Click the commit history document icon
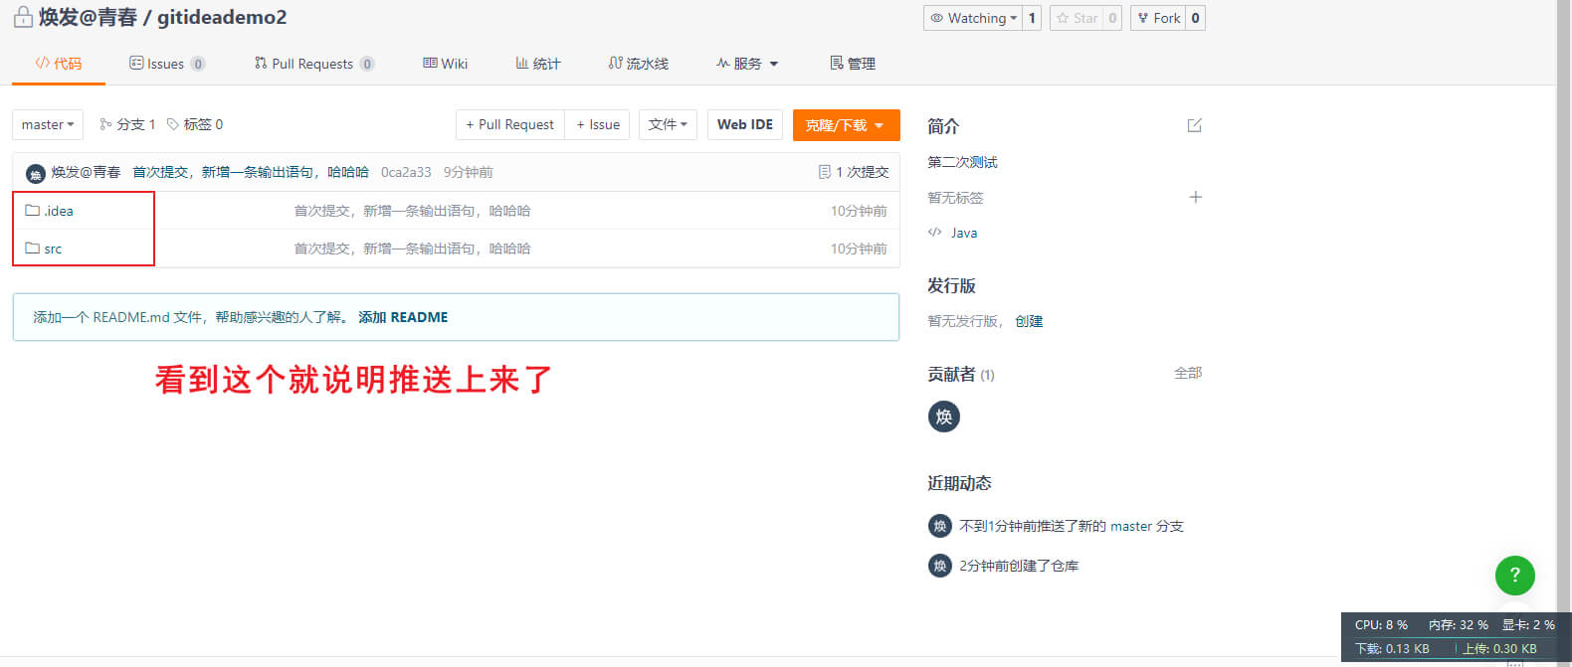The width and height of the screenshot is (1572, 667). click(x=824, y=172)
